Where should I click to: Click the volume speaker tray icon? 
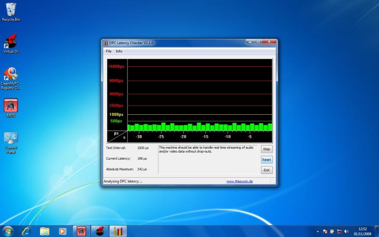click(x=346, y=232)
